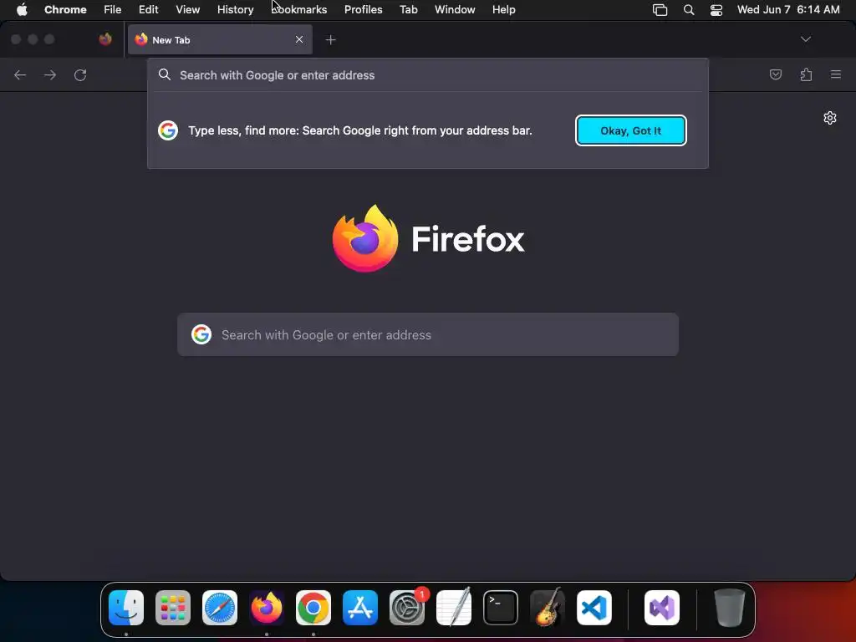Click the Firefox icon in the Dock

point(267,608)
